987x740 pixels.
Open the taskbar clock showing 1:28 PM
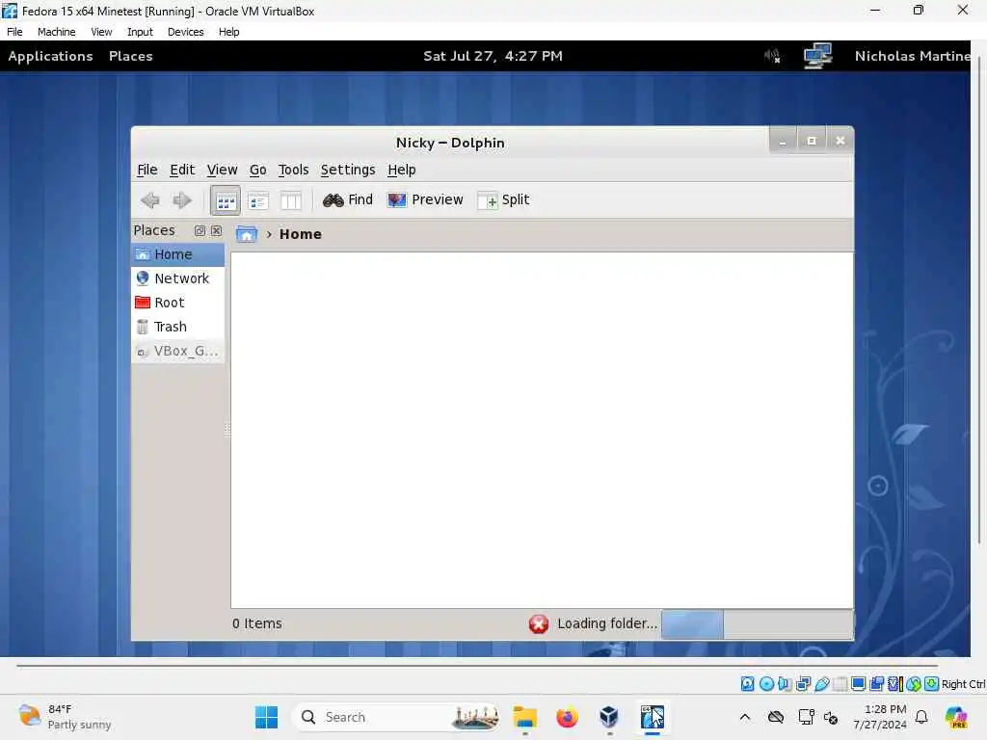[x=880, y=717]
